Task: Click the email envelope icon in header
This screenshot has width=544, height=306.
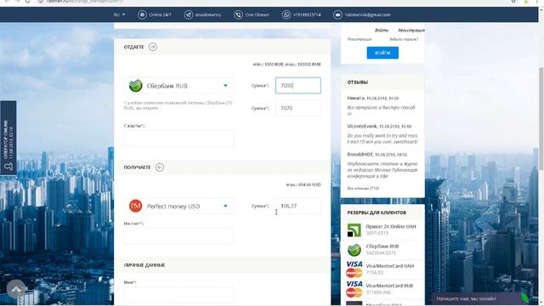Action: point(337,15)
